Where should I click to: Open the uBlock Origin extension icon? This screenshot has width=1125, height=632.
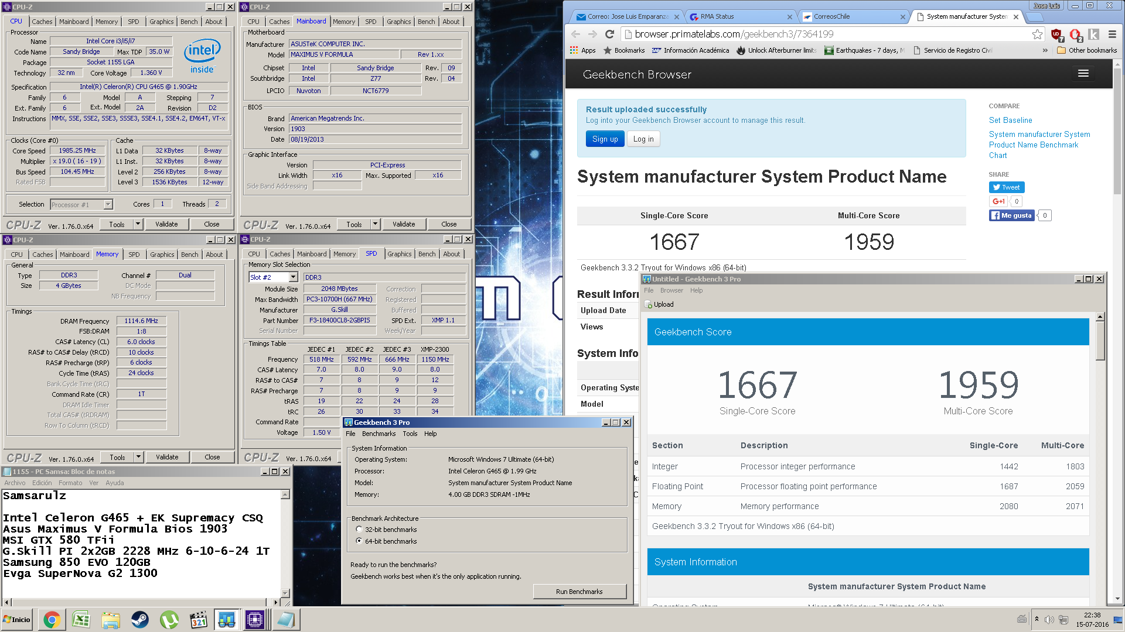[x=1056, y=35]
